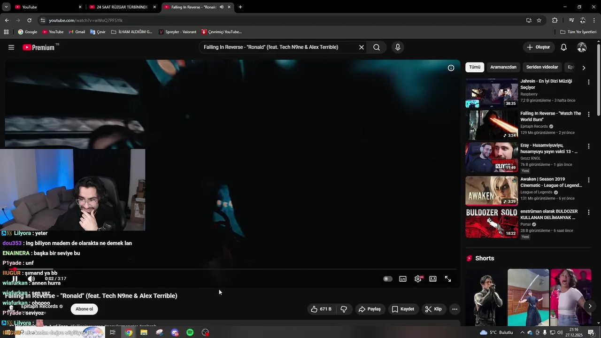Open the Falling In Reverse 'Watch The World Burn' title

tap(551, 116)
